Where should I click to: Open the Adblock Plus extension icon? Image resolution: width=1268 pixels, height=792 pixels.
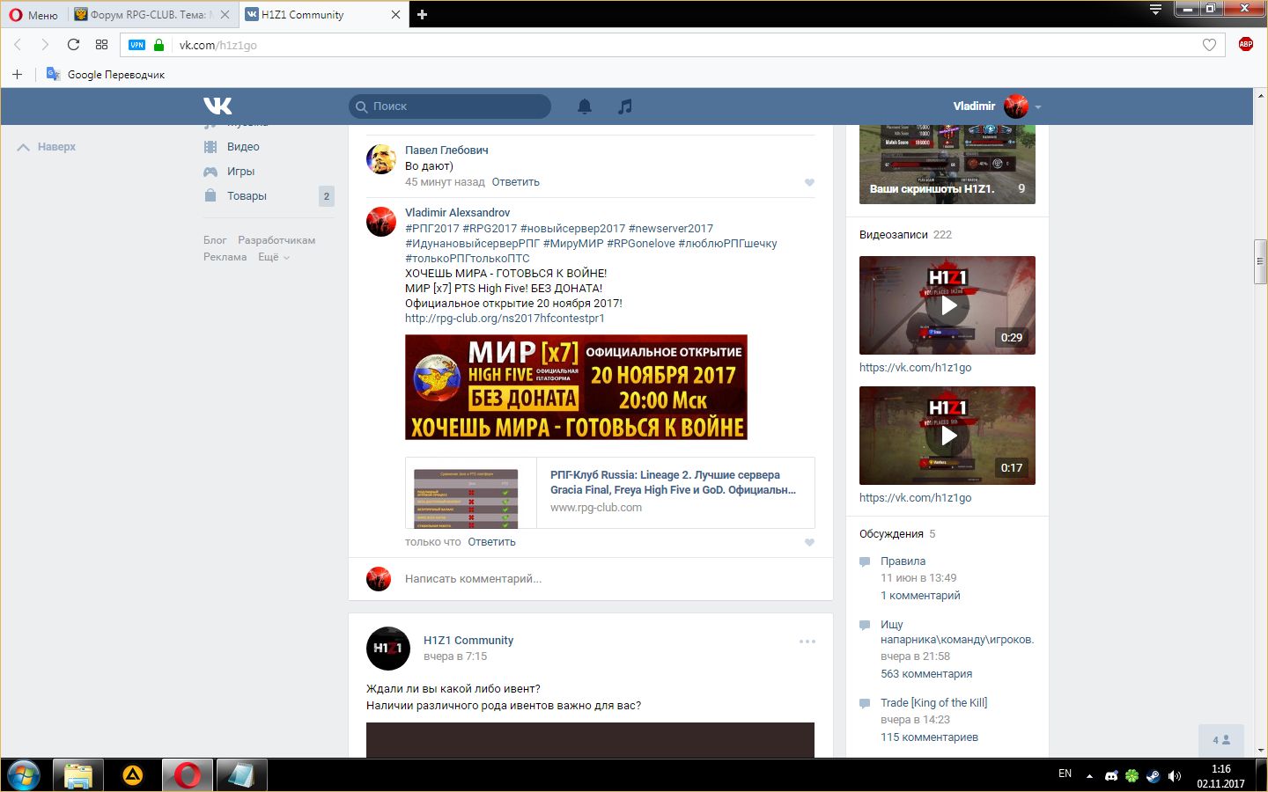point(1245,45)
